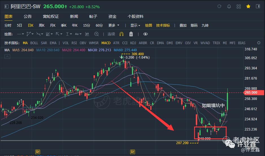Expand the 显示 dropdown
The width and height of the screenshot is (265, 156).
(135, 25)
